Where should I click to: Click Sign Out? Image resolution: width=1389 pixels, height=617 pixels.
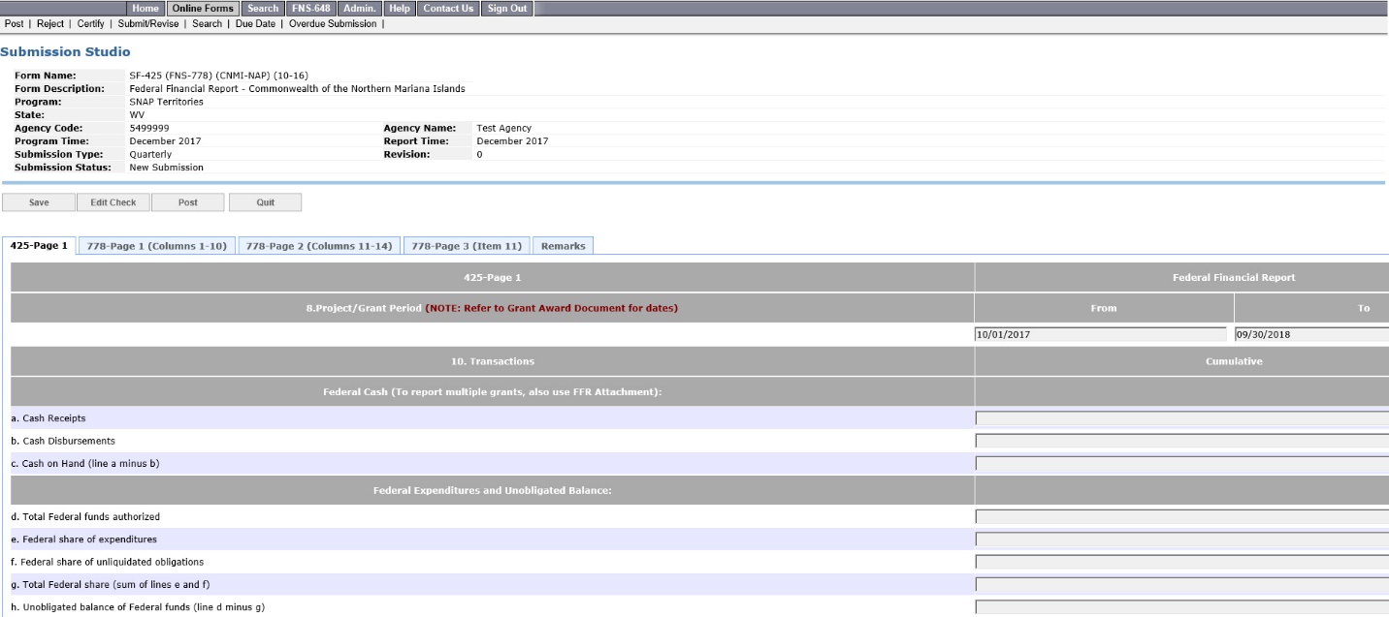508,8
